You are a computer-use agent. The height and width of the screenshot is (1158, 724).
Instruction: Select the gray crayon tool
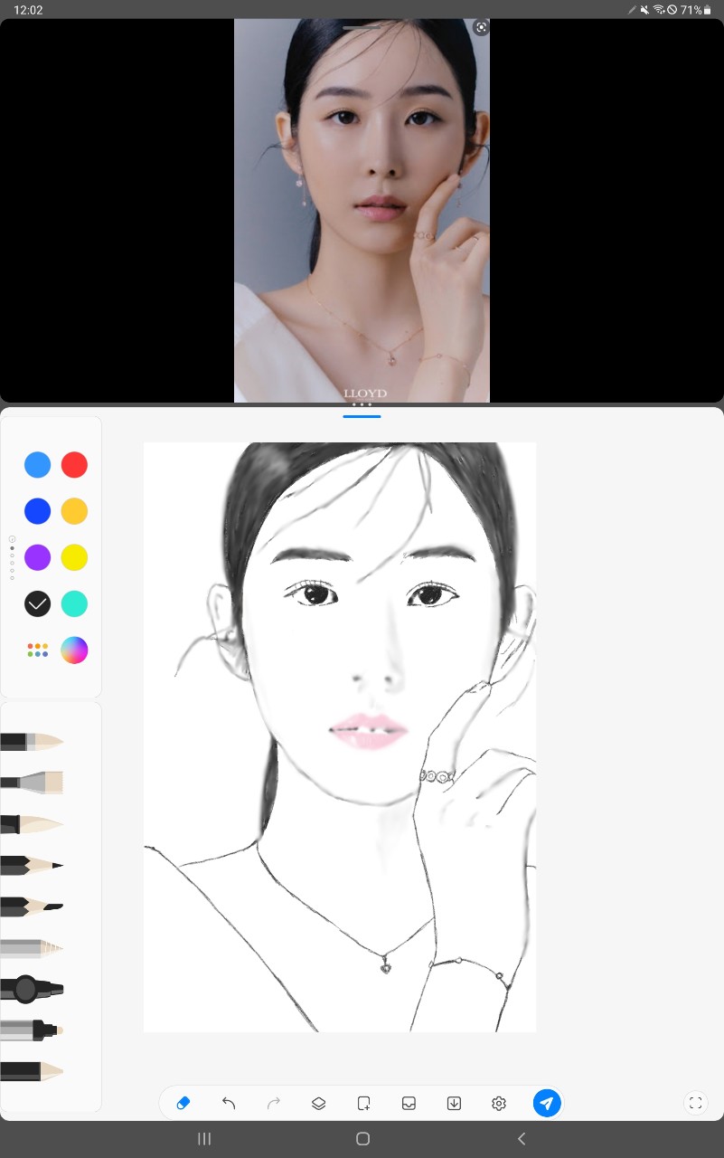(x=32, y=948)
